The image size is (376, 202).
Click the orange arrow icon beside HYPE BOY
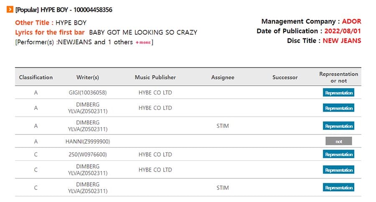(x=10, y=10)
